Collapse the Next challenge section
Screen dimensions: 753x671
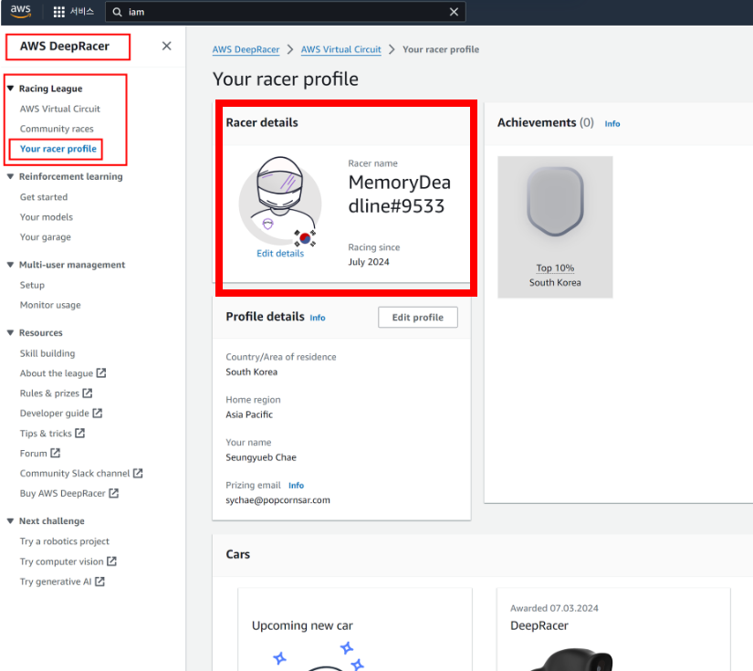pyautogui.click(x=10, y=520)
